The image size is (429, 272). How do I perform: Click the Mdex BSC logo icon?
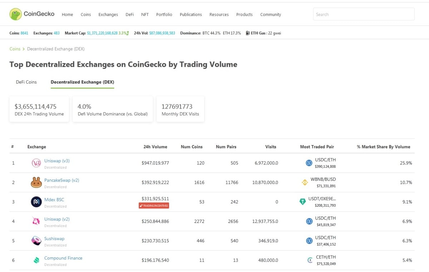coord(36,202)
